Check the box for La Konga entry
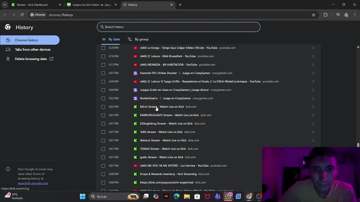Viewport: 360px width, 202px height. click(103, 48)
